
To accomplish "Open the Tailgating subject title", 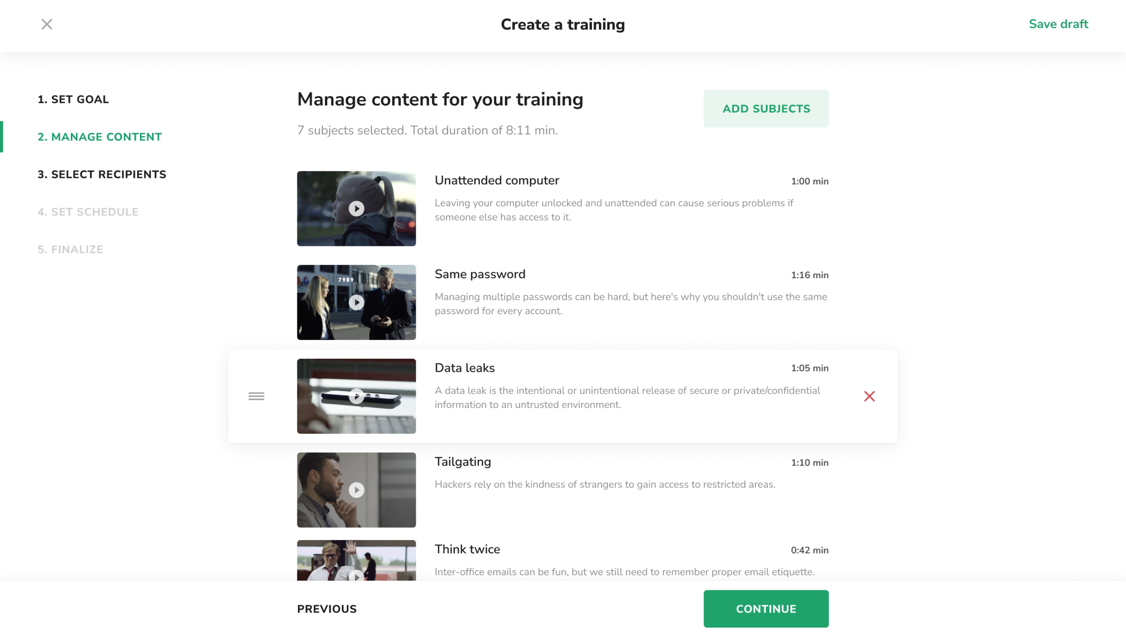I will click(462, 462).
